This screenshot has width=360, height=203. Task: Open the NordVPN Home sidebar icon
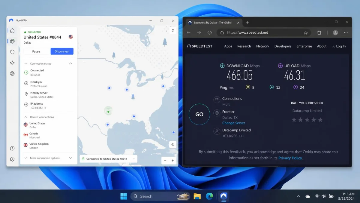[12, 30]
